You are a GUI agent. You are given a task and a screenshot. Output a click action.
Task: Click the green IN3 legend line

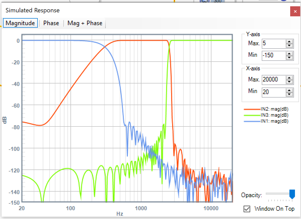pos(252,115)
